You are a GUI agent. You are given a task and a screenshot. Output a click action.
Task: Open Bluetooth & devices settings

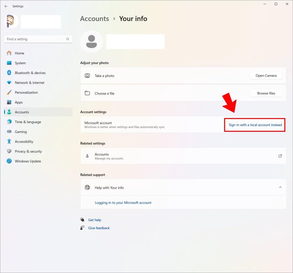(38, 73)
